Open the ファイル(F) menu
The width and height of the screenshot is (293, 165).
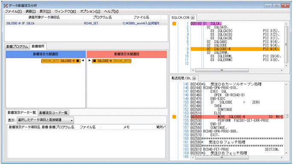[x=13, y=12]
